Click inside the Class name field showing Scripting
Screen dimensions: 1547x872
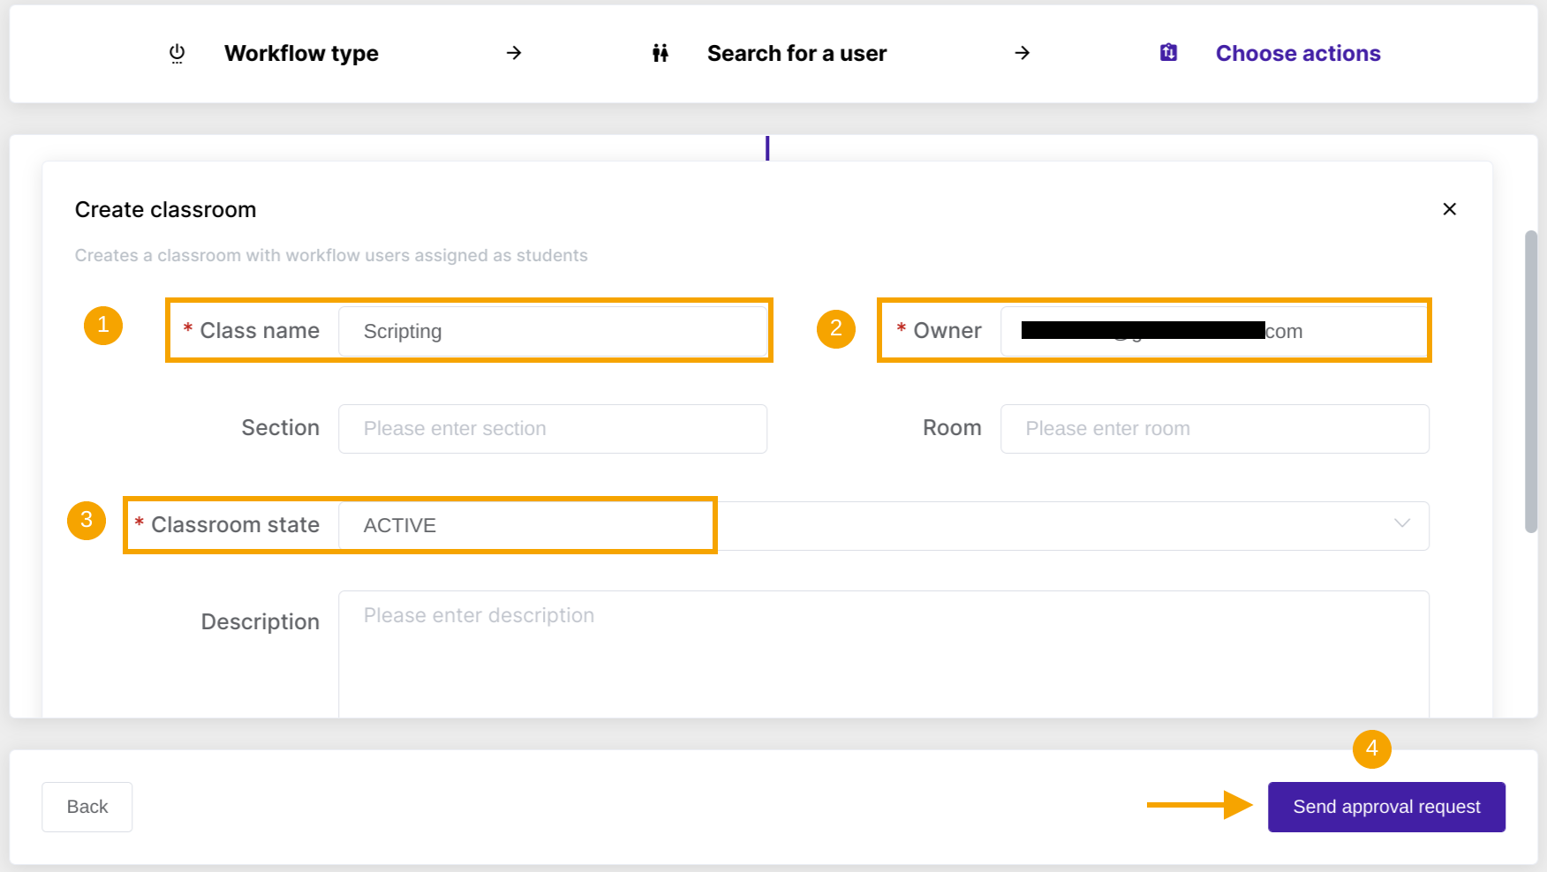coord(554,331)
